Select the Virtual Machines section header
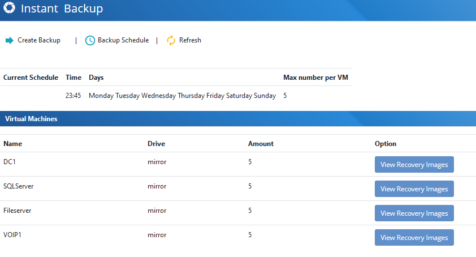 coord(31,119)
